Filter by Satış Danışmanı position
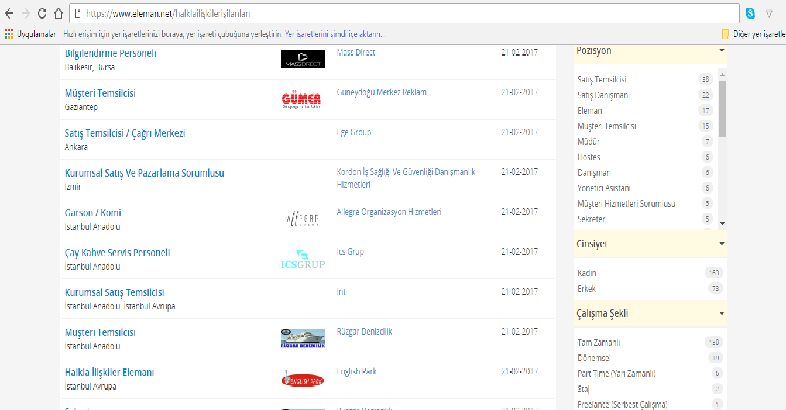 pyautogui.click(x=604, y=95)
